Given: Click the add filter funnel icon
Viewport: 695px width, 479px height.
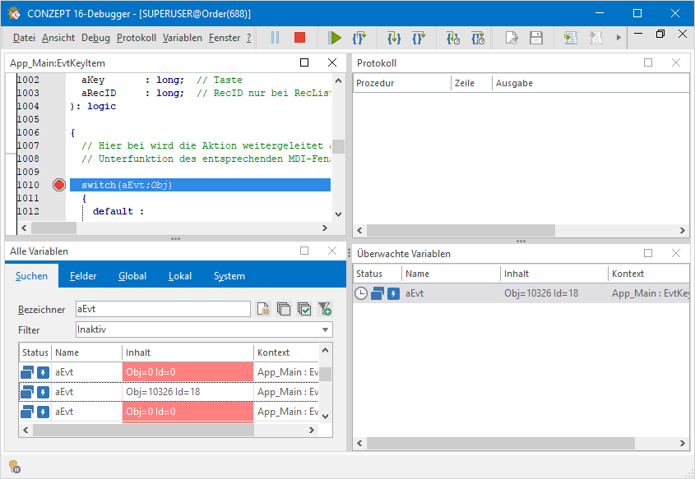Looking at the screenshot, I should coord(325,309).
